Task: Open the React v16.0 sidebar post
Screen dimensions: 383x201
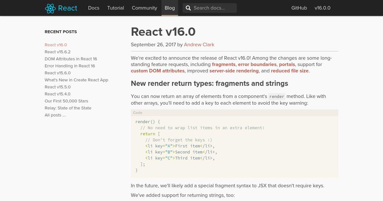Action: 56,45
